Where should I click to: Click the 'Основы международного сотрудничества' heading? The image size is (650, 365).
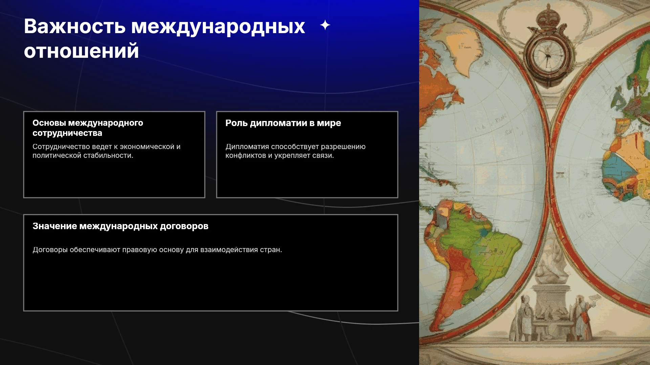[x=88, y=128]
